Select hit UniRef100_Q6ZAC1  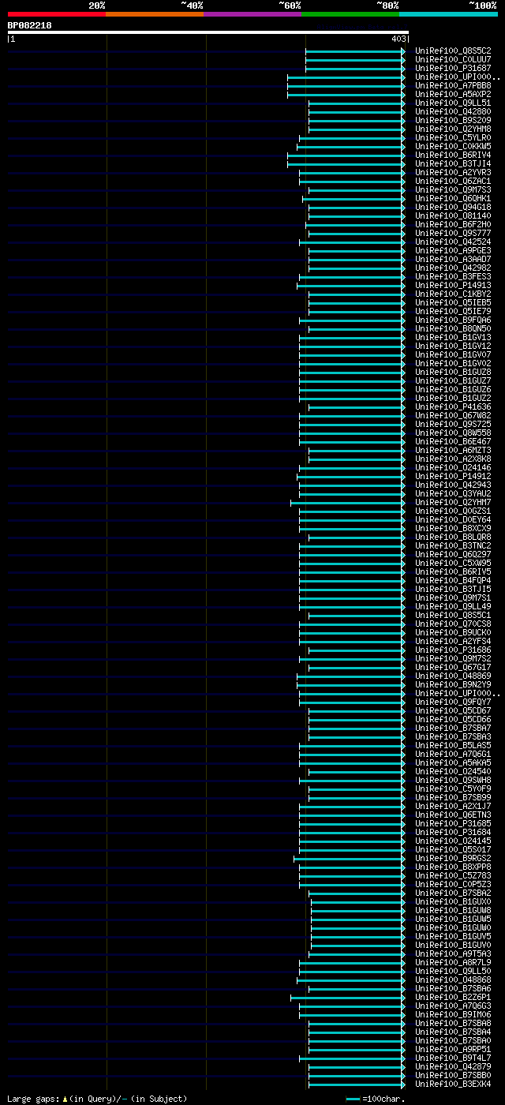453,181
